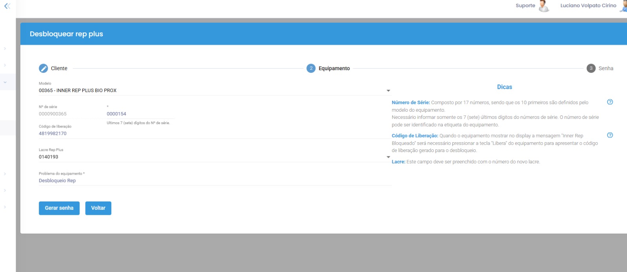Screen dimensions: 627x272
Task: Expand the topmost sidebar chevron item
Action: pos(5,49)
